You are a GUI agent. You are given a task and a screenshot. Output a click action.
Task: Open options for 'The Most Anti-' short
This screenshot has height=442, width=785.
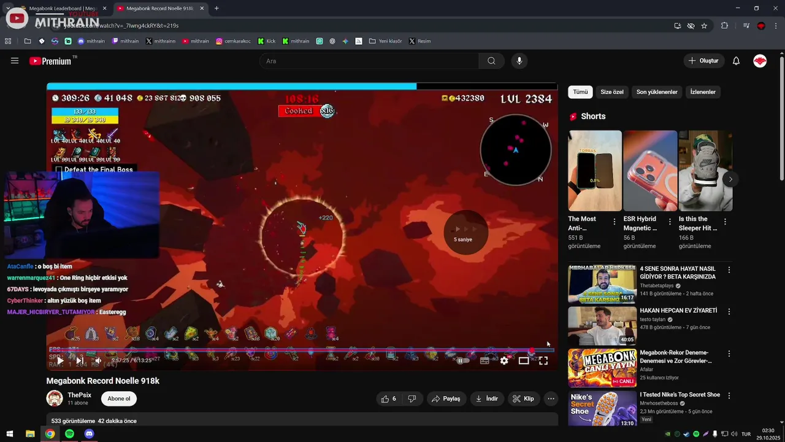pyautogui.click(x=615, y=222)
